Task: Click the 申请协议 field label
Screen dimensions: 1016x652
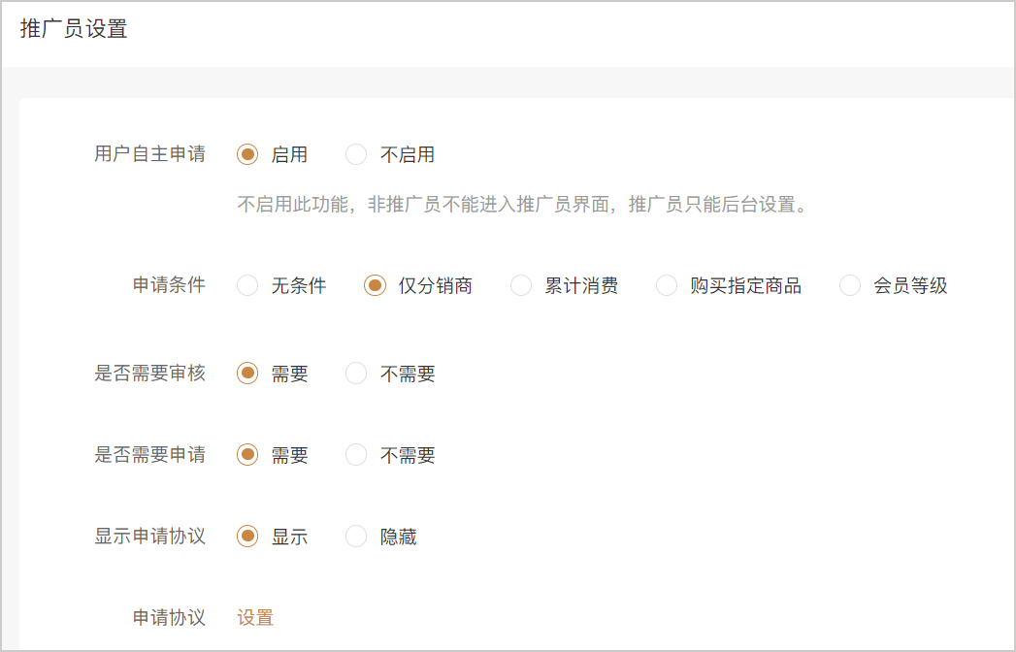Action: click(x=169, y=618)
